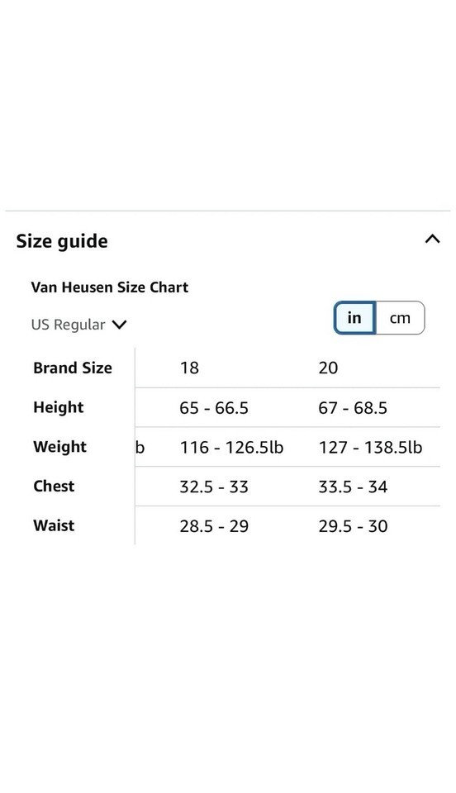Viewport: 456px width, 793px height.
Task: Click weight value 116 - 126.5lb
Action: 231,447
